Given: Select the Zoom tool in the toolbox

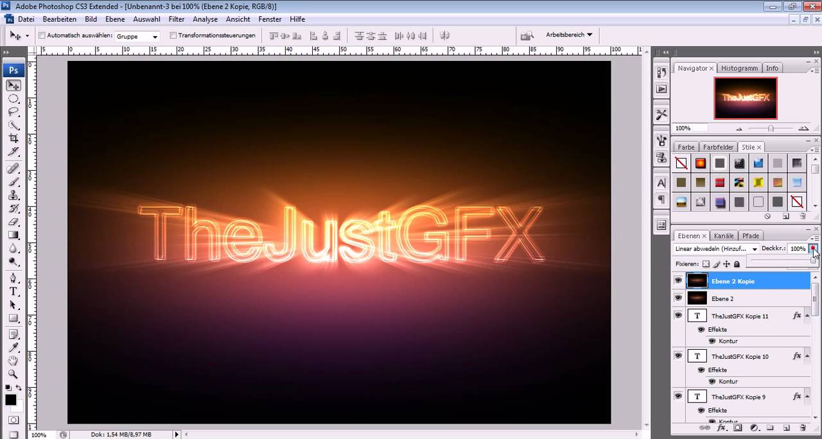Looking at the screenshot, I should click(x=13, y=374).
